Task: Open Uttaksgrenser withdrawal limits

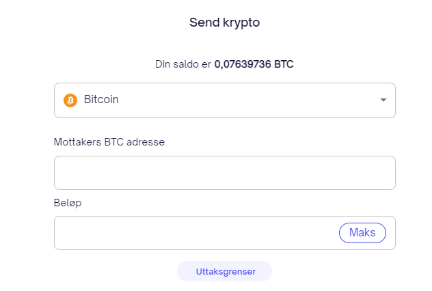Action: point(225,271)
